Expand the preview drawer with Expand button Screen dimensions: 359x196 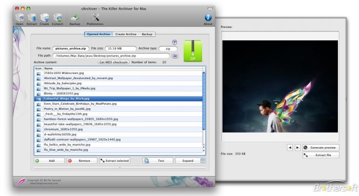coord(190,161)
